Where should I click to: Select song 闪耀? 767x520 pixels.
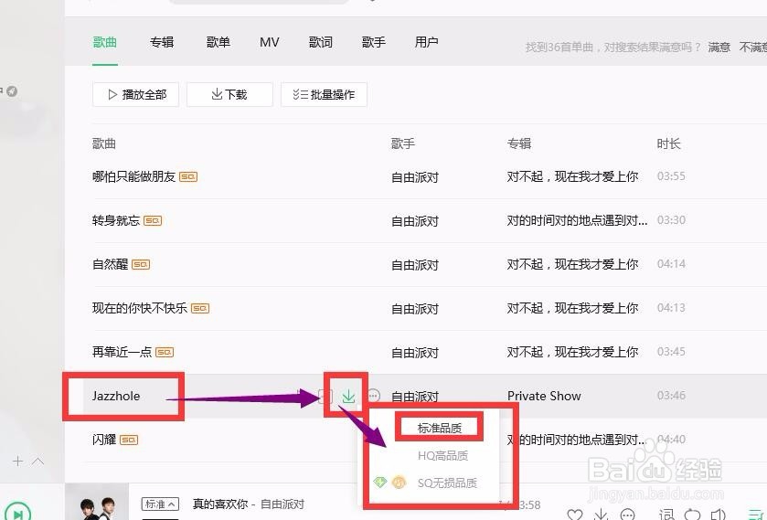pos(104,440)
